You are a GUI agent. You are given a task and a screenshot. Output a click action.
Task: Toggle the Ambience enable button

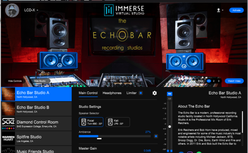156,136
